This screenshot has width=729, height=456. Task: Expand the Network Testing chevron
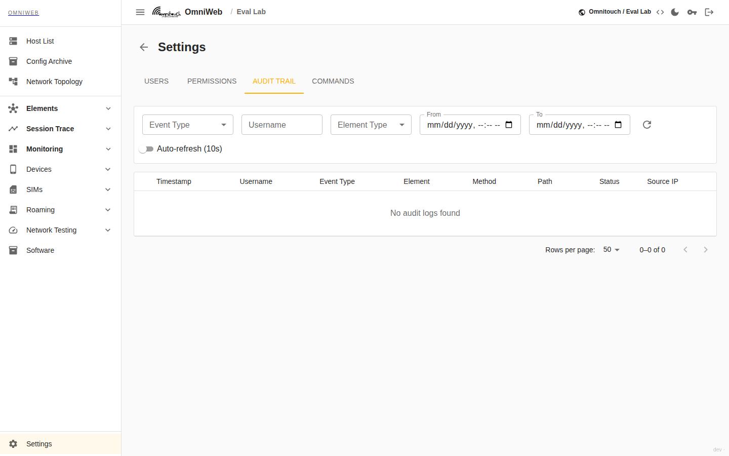point(108,230)
